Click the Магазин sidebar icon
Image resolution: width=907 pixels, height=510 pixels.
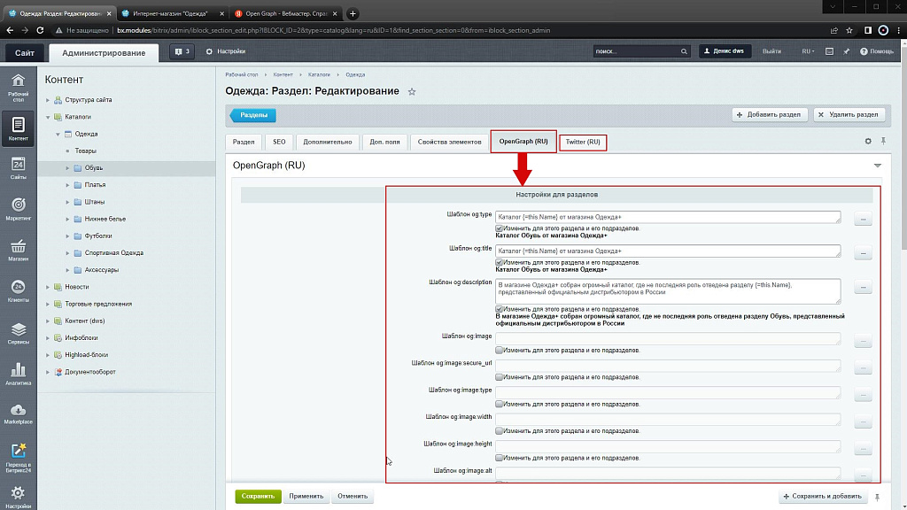18,250
